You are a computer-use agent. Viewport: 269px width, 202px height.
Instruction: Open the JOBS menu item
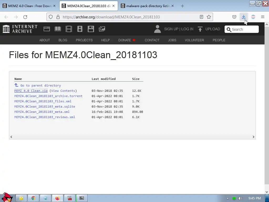click(x=172, y=40)
